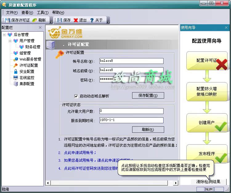Image resolution: width=231 pixels, height=193 pixels.
Task: Click the red X mark on 配置许可证 step
Action: click(x=222, y=64)
